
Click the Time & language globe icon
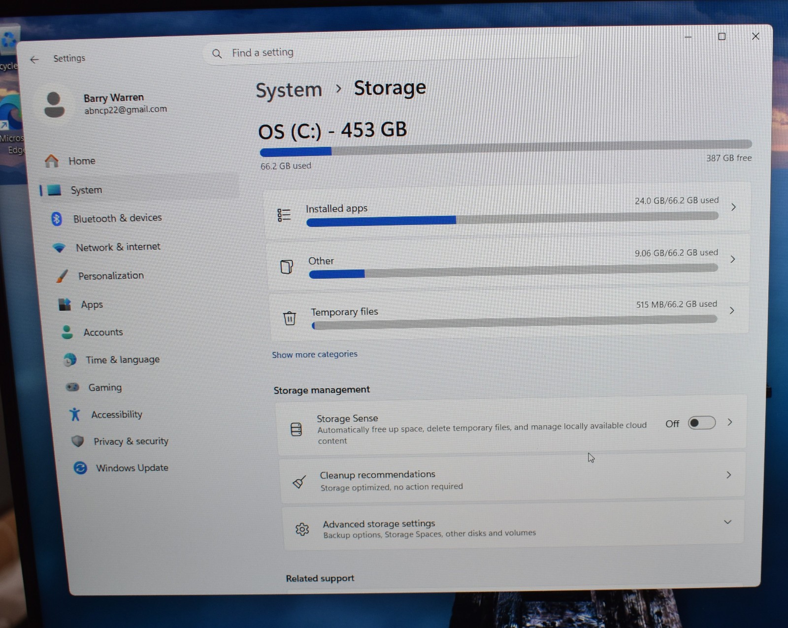coord(70,360)
